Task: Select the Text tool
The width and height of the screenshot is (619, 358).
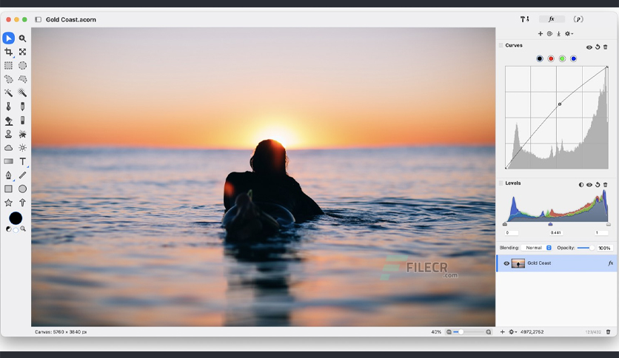Action: (22, 161)
